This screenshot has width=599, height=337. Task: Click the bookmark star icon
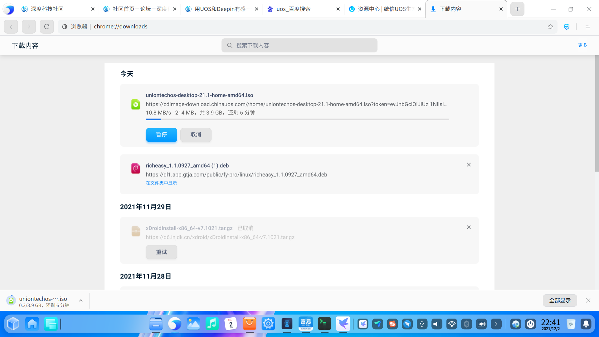click(550, 27)
